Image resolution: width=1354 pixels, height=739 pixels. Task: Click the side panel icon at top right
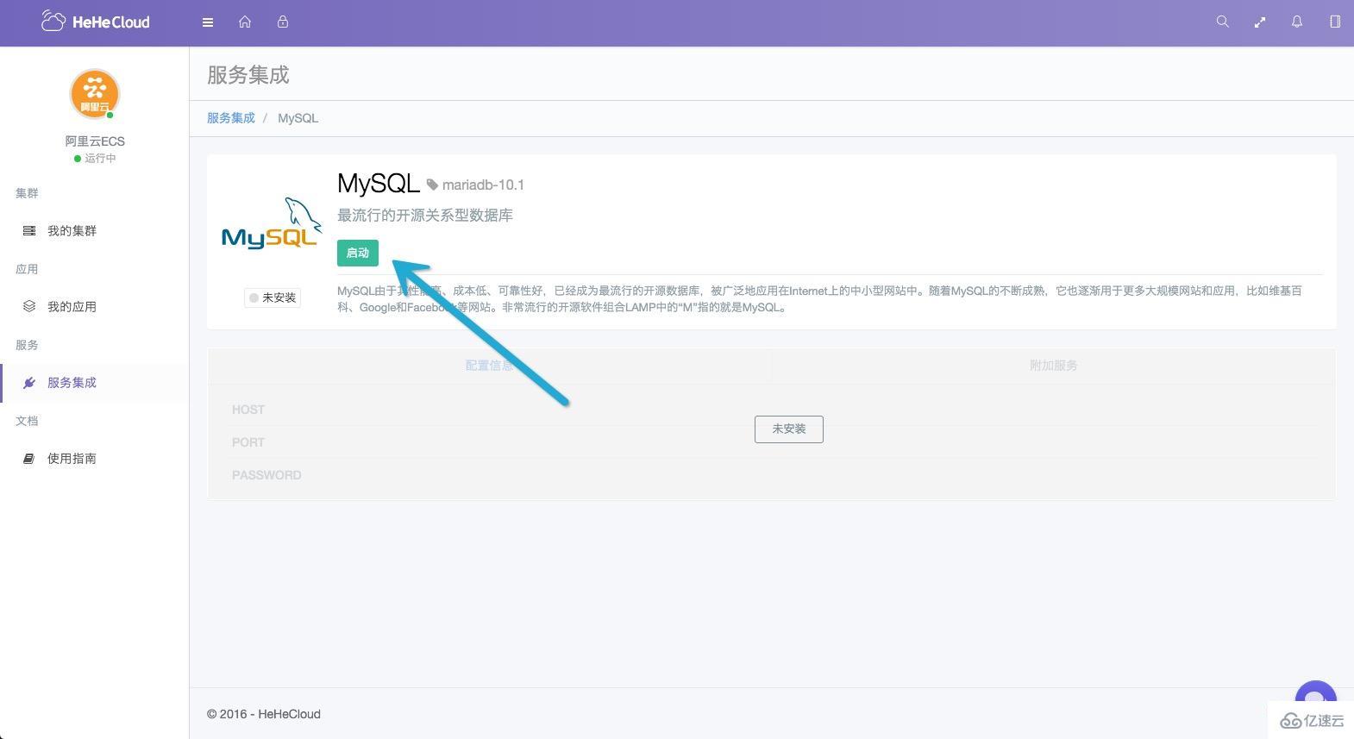[x=1335, y=22]
